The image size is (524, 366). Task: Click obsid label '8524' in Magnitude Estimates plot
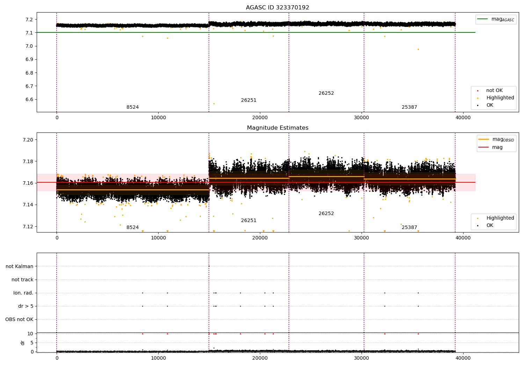coord(132,228)
